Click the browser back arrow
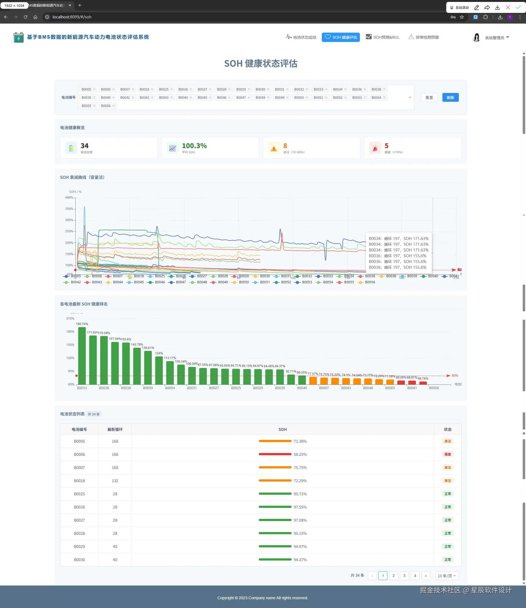Image resolution: width=526 pixels, height=608 pixels. coord(6,17)
